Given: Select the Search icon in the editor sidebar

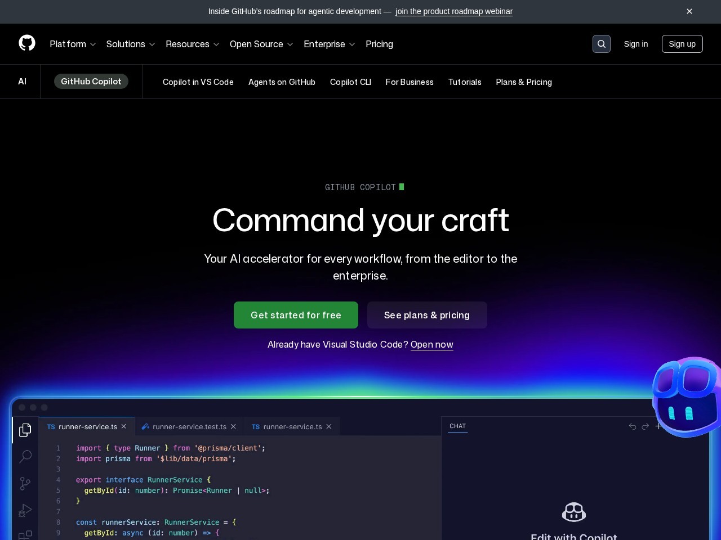Looking at the screenshot, I should click(x=25, y=457).
